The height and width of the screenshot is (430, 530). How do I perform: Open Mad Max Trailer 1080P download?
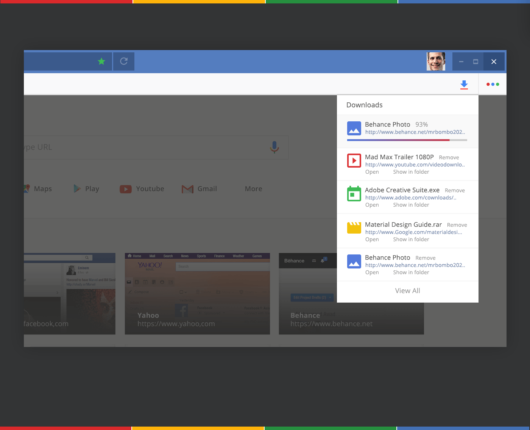(x=372, y=172)
